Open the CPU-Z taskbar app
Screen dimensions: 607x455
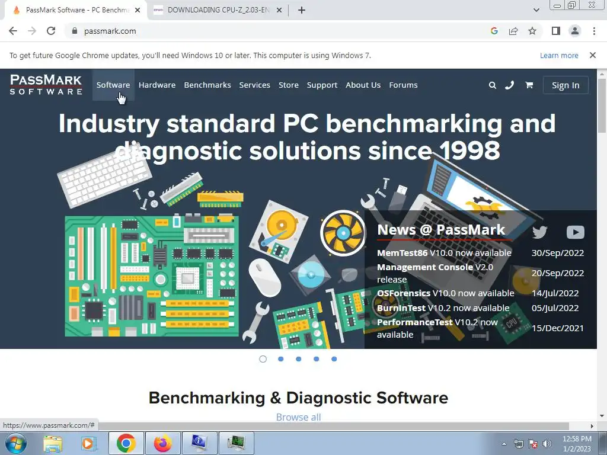click(237, 443)
